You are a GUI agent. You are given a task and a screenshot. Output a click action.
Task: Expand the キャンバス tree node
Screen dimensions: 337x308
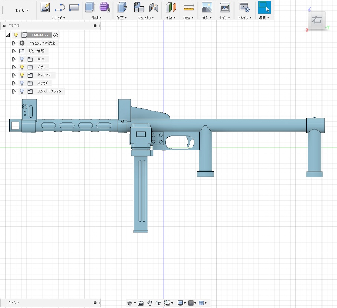point(14,75)
